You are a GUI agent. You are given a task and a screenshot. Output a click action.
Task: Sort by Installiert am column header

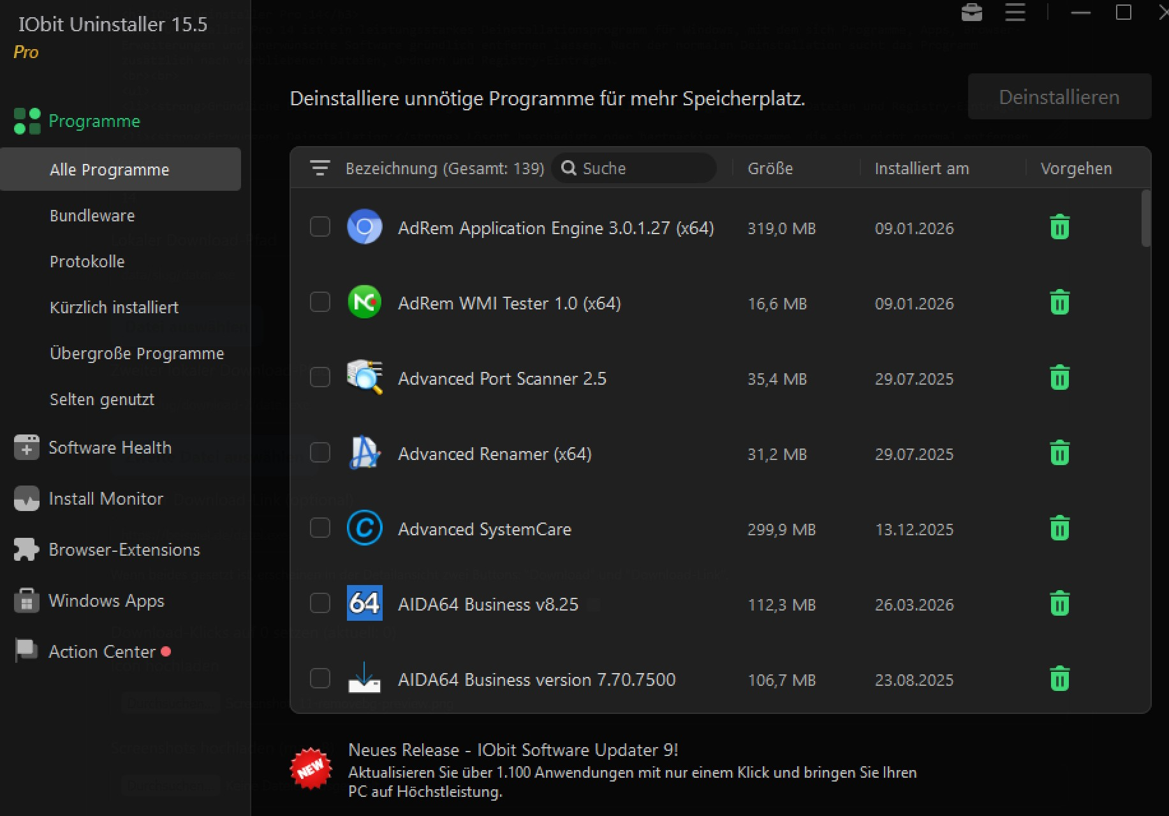click(x=922, y=168)
